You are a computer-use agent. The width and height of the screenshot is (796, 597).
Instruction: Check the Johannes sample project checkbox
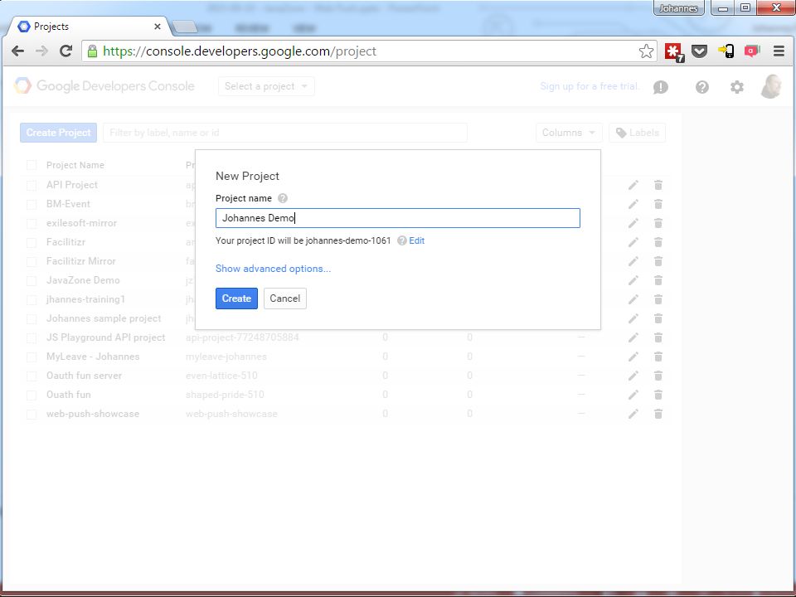(32, 318)
